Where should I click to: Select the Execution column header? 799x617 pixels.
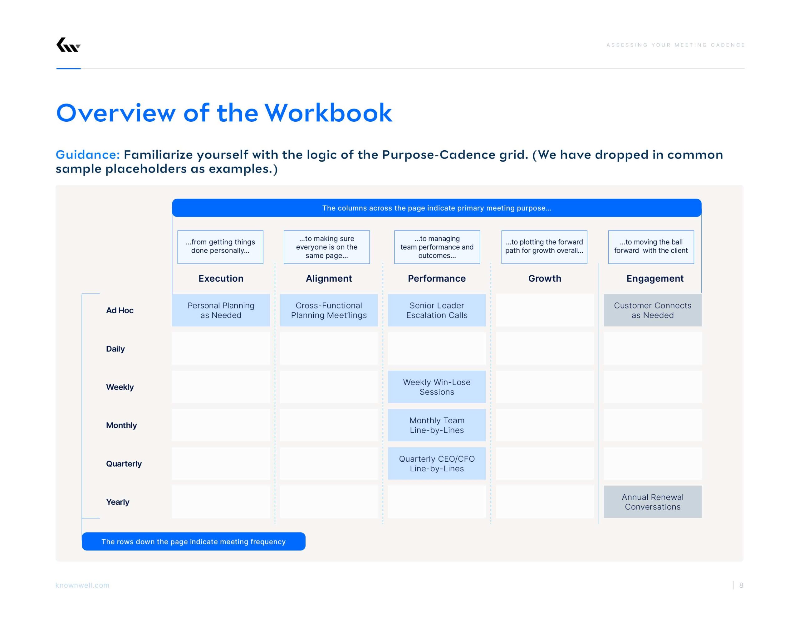click(221, 278)
